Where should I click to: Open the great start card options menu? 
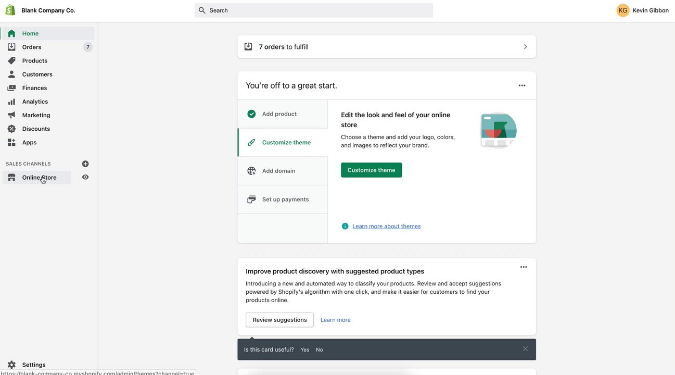522,85
